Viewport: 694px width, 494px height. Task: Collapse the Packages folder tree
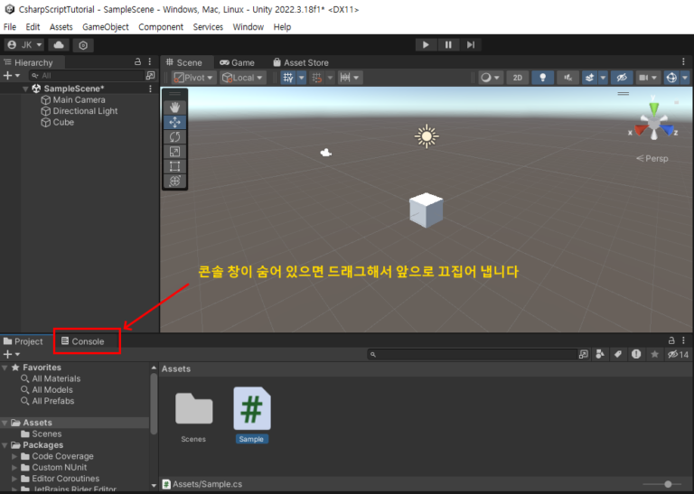point(5,445)
